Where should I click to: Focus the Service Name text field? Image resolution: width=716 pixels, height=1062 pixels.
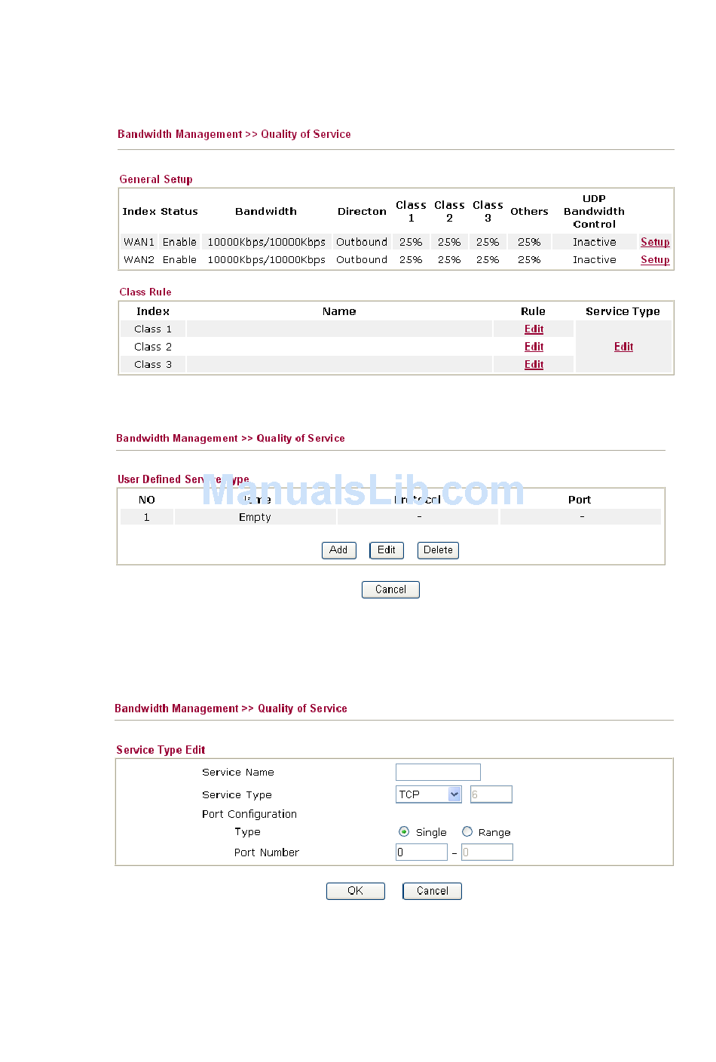pos(438,772)
